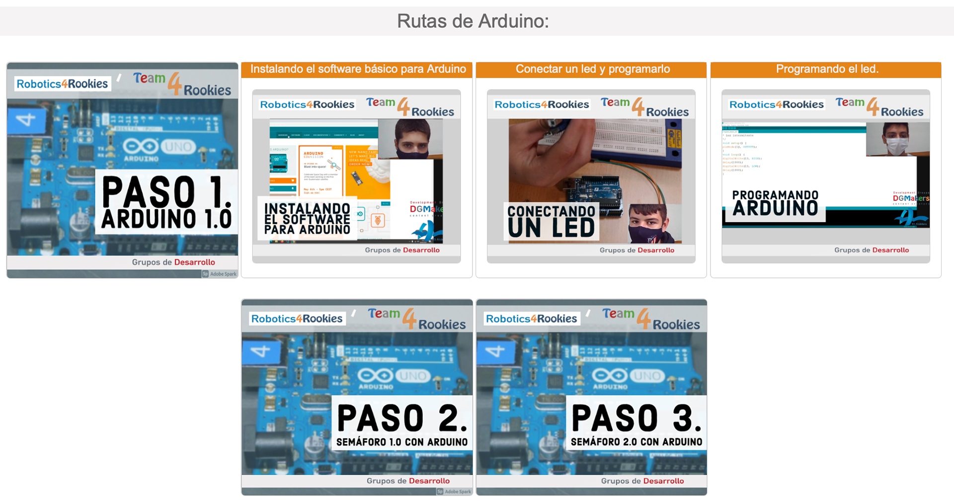Click Team 4 Rookies logo on the Instalando software card
954x503 pixels.
410,107
